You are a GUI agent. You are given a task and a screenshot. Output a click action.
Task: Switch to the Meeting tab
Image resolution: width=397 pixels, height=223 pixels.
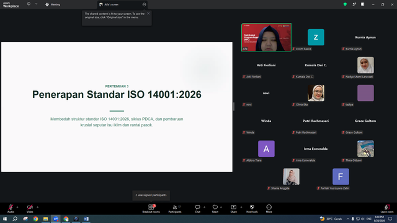pyautogui.click(x=53, y=4)
